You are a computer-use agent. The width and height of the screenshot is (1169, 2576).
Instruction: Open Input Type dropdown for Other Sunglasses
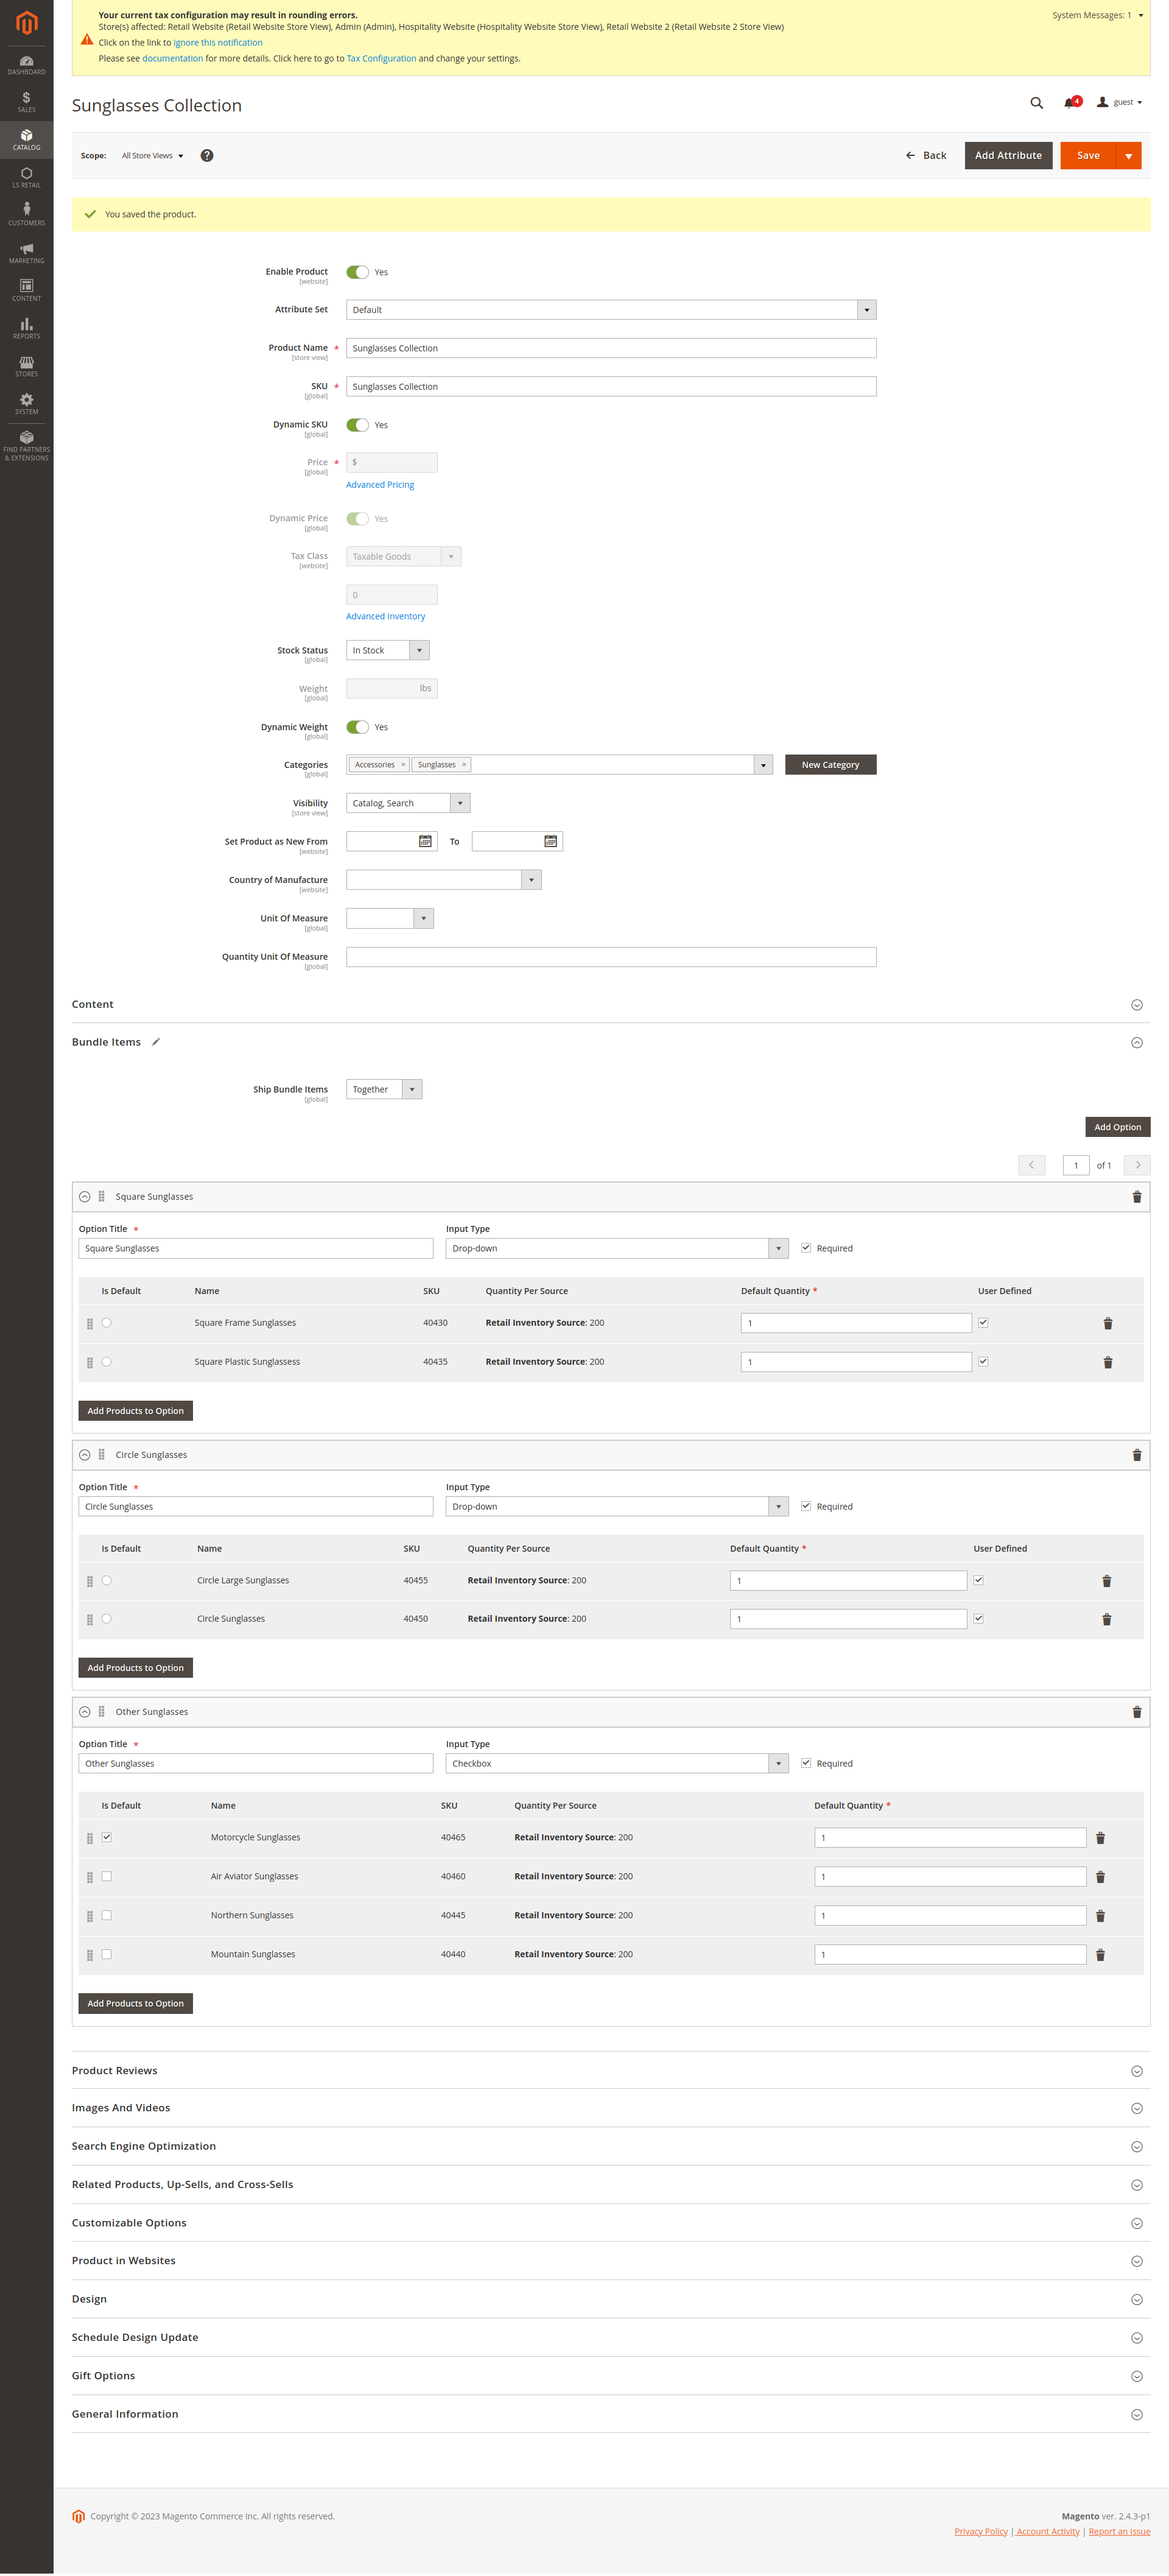[616, 1763]
